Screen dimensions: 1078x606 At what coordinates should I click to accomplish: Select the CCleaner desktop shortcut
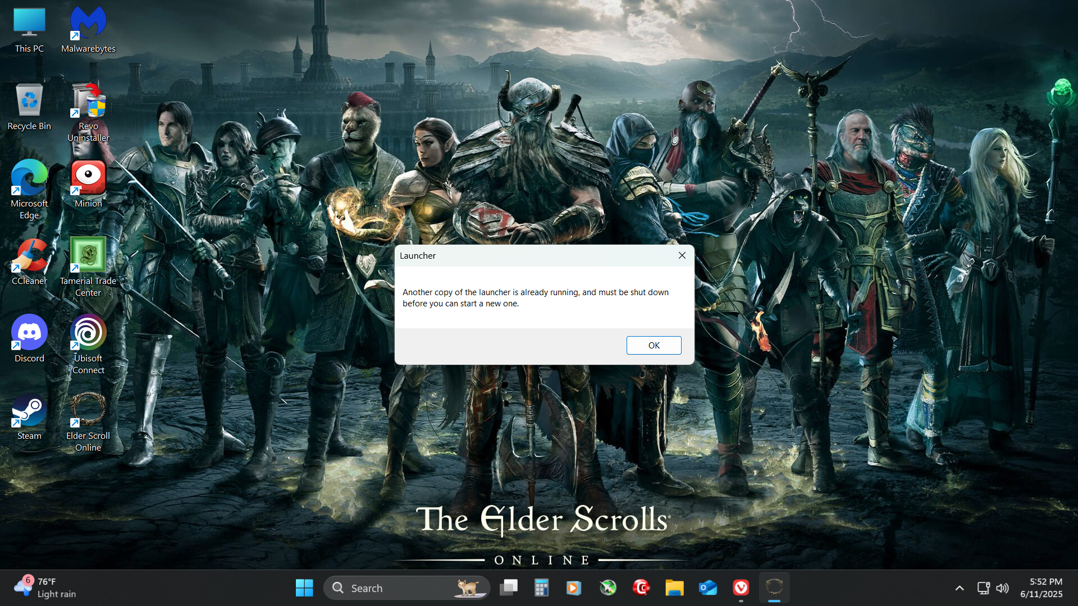point(29,262)
